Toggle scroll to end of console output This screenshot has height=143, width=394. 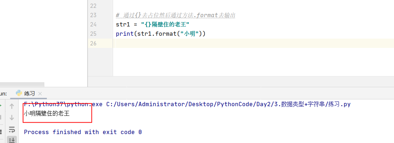tap(11, 140)
